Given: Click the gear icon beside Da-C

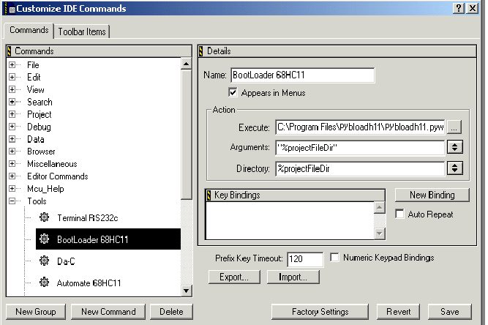Looking at the screenshot, I should (45, 261).
